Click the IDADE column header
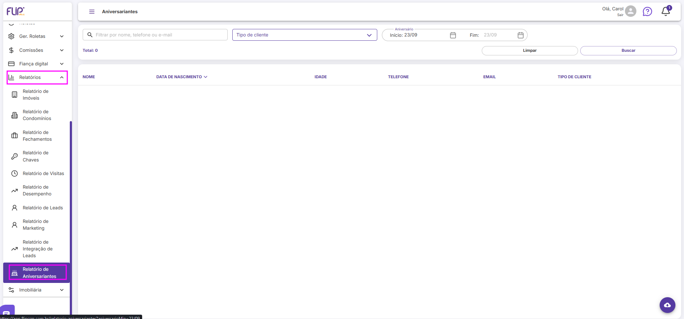Image resolution: width=684 pixels, height=319 pixels. [x=321, y=77]
